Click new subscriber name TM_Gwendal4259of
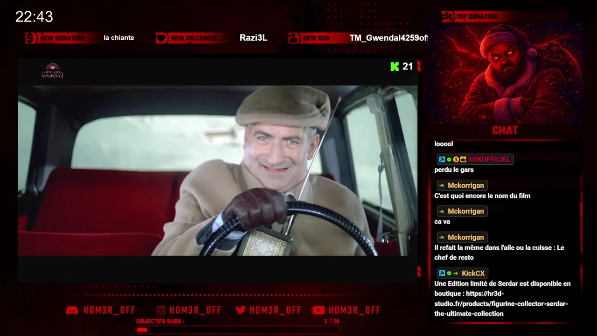 [x=389, y=38]
